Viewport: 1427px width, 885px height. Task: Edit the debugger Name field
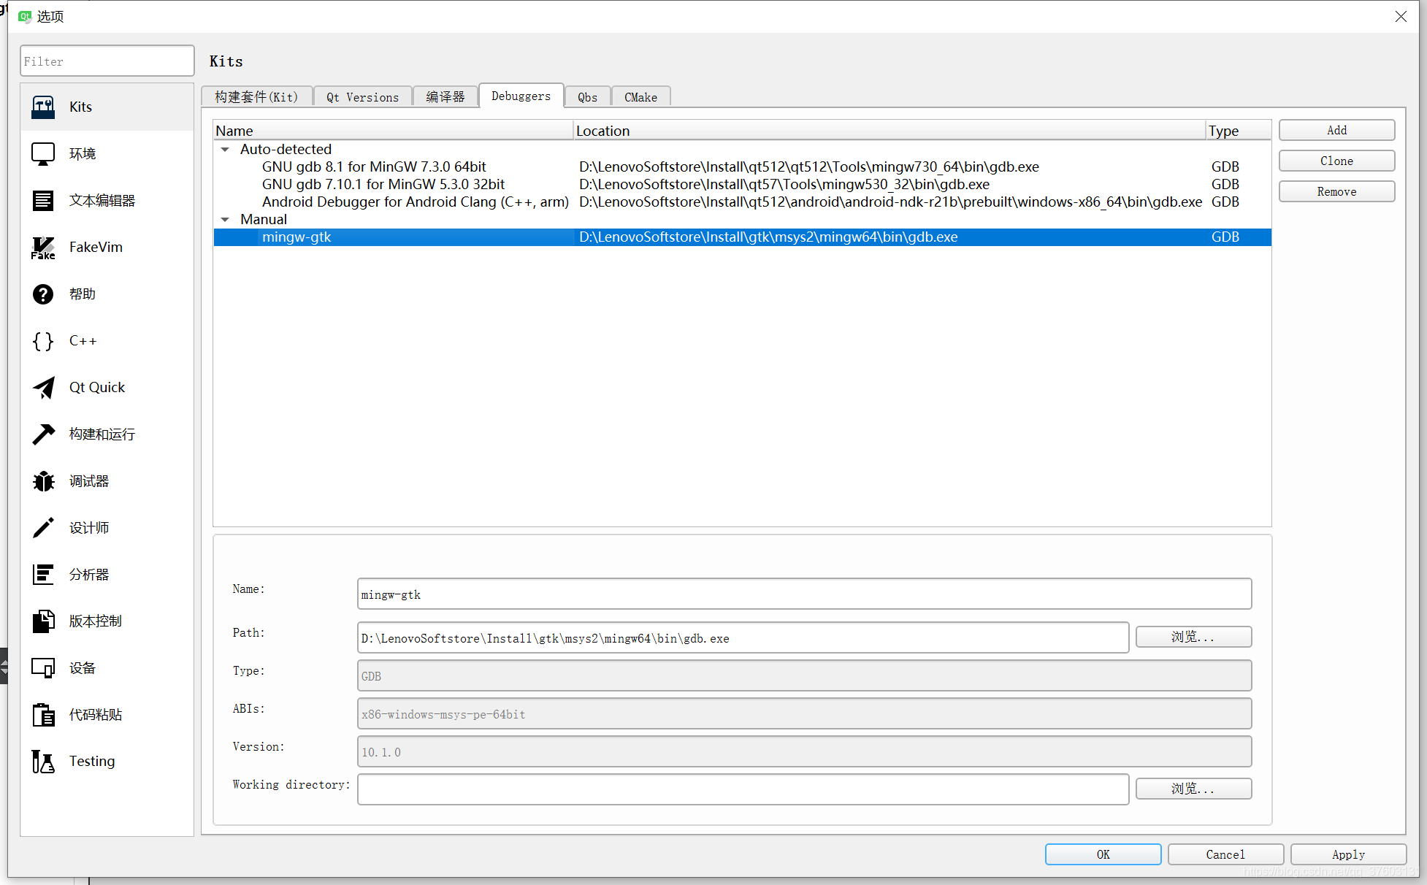[804, 594]
